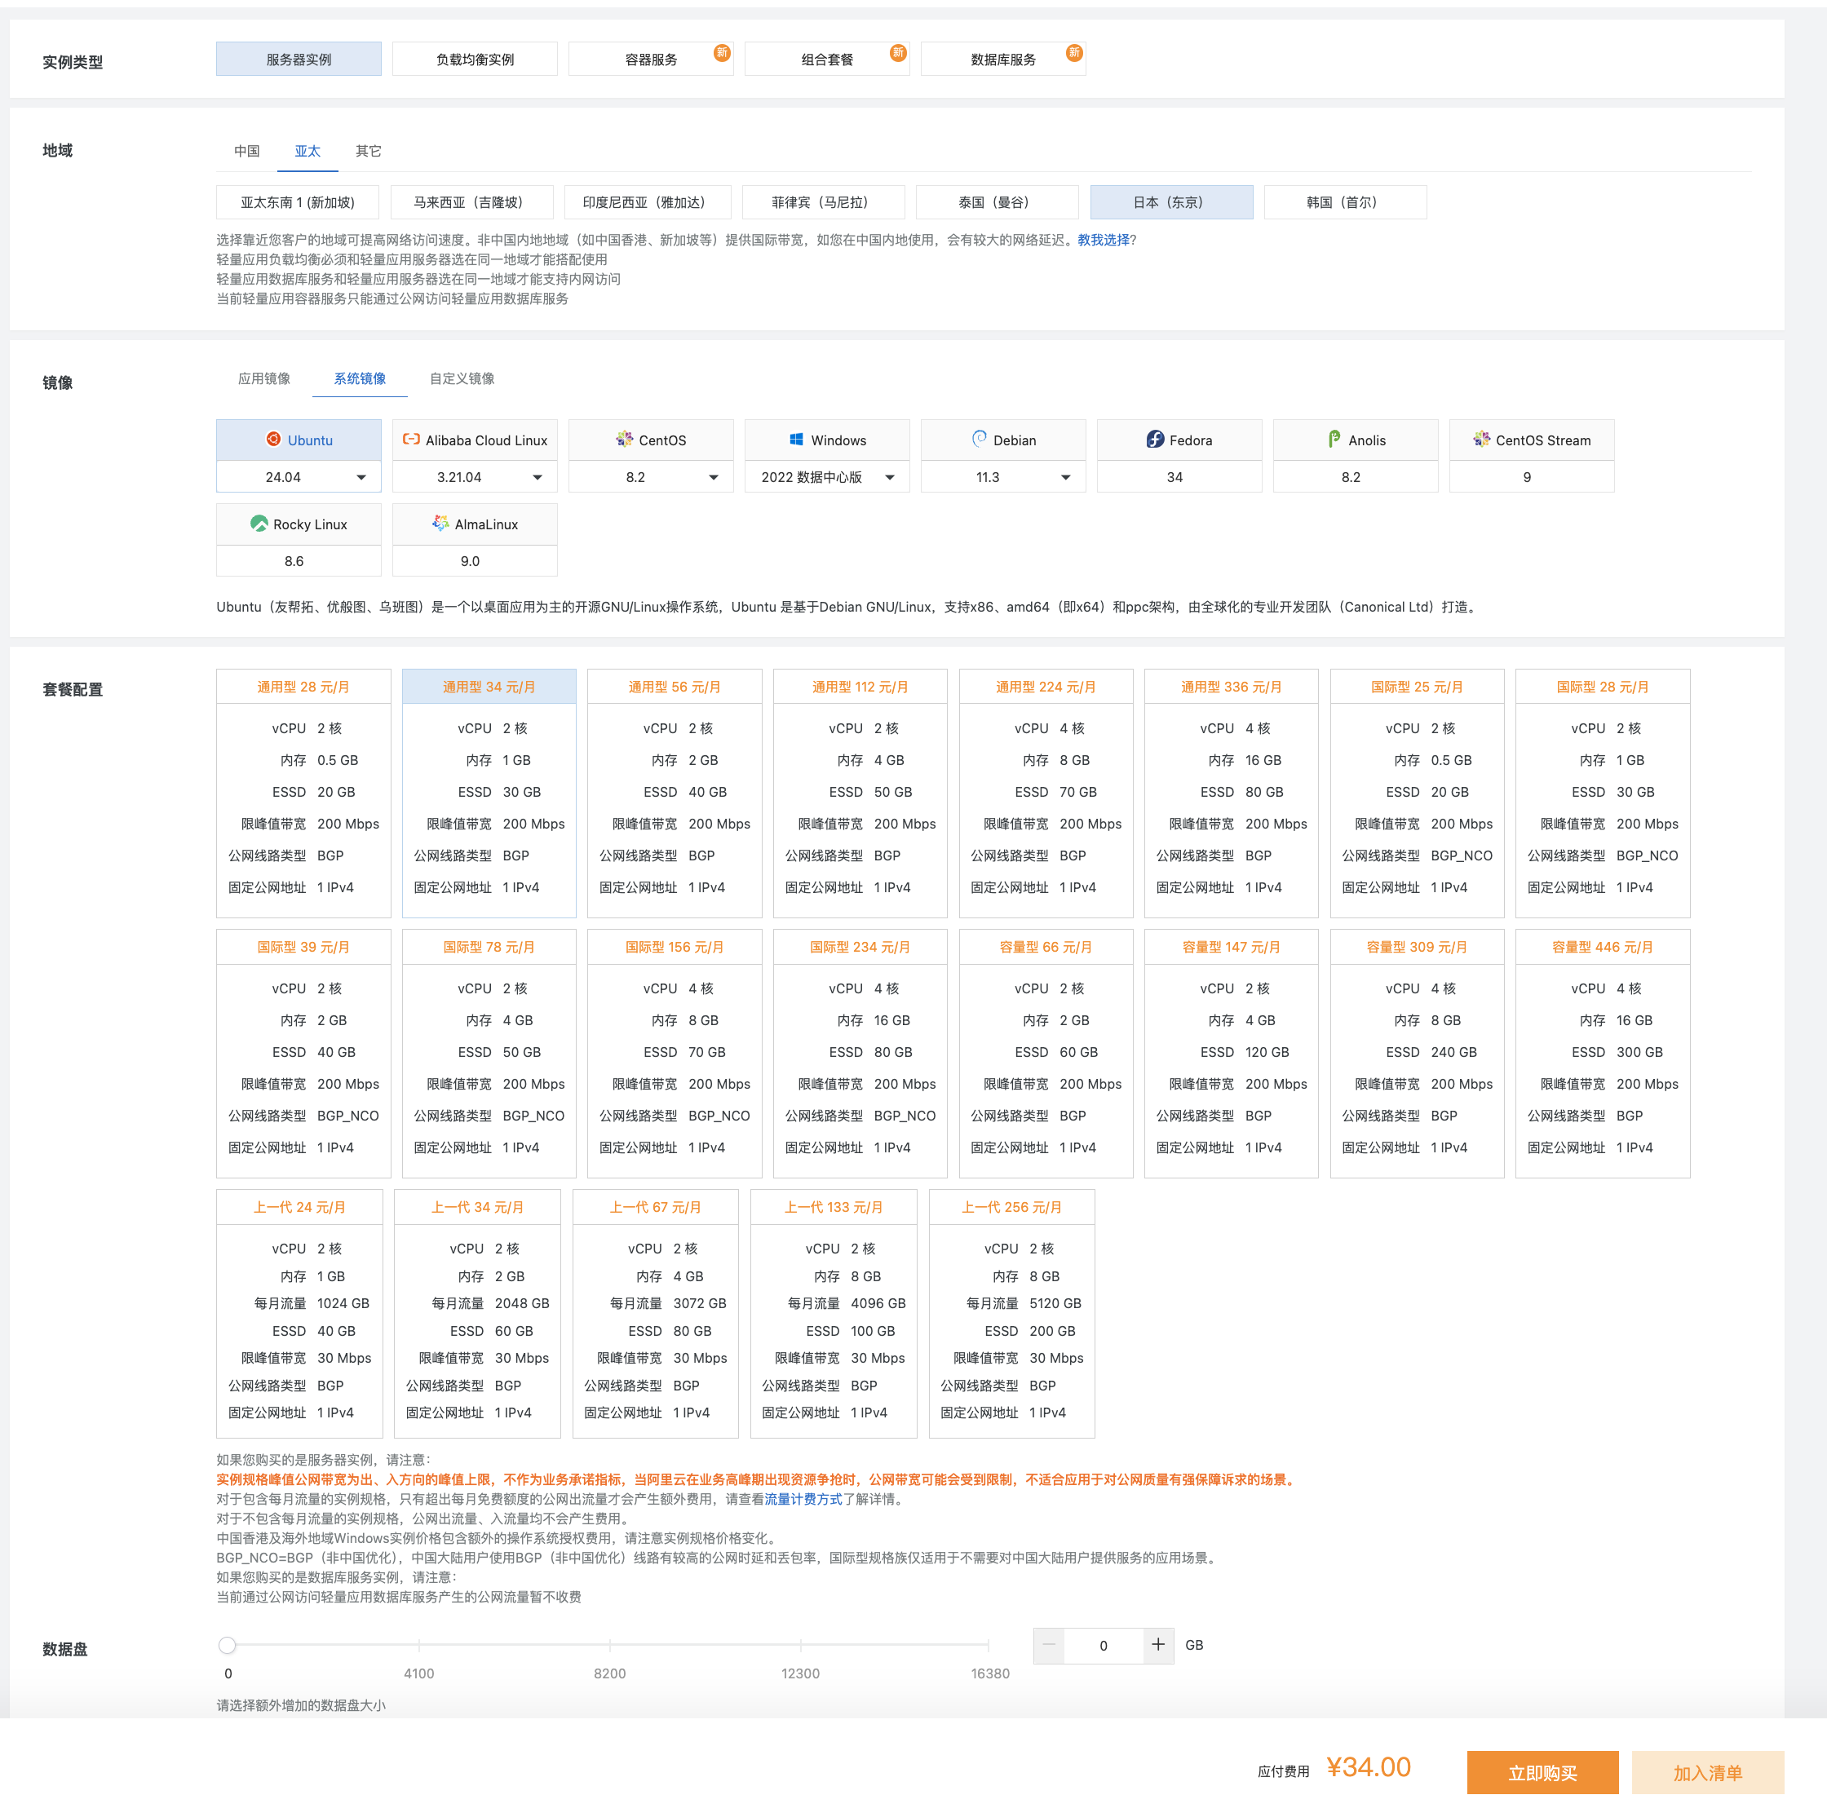The width and height of the screenshot is (1827, 1817).
Task: Select 容器服务 instance type
Action: point(651,59)
